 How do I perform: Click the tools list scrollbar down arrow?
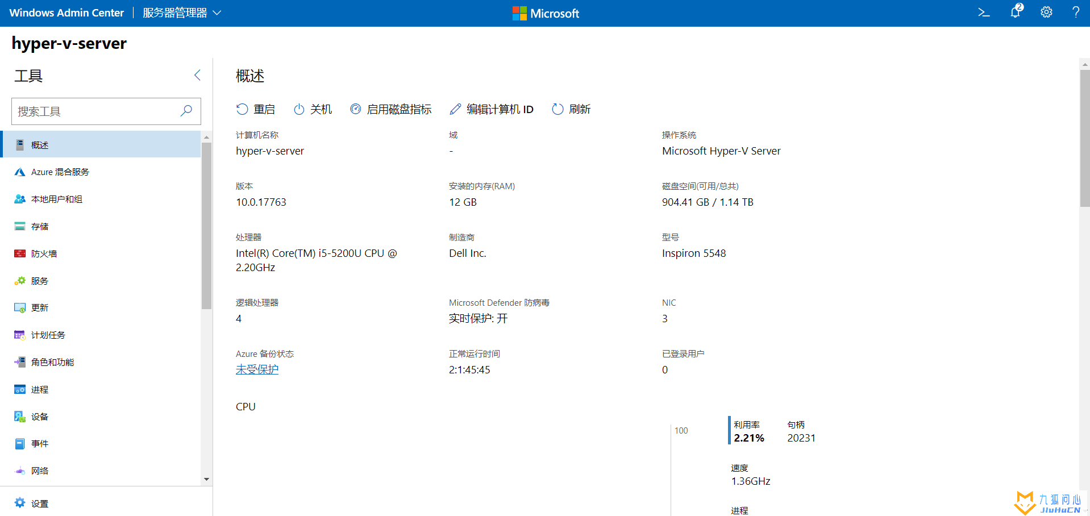tap(206, 480)
